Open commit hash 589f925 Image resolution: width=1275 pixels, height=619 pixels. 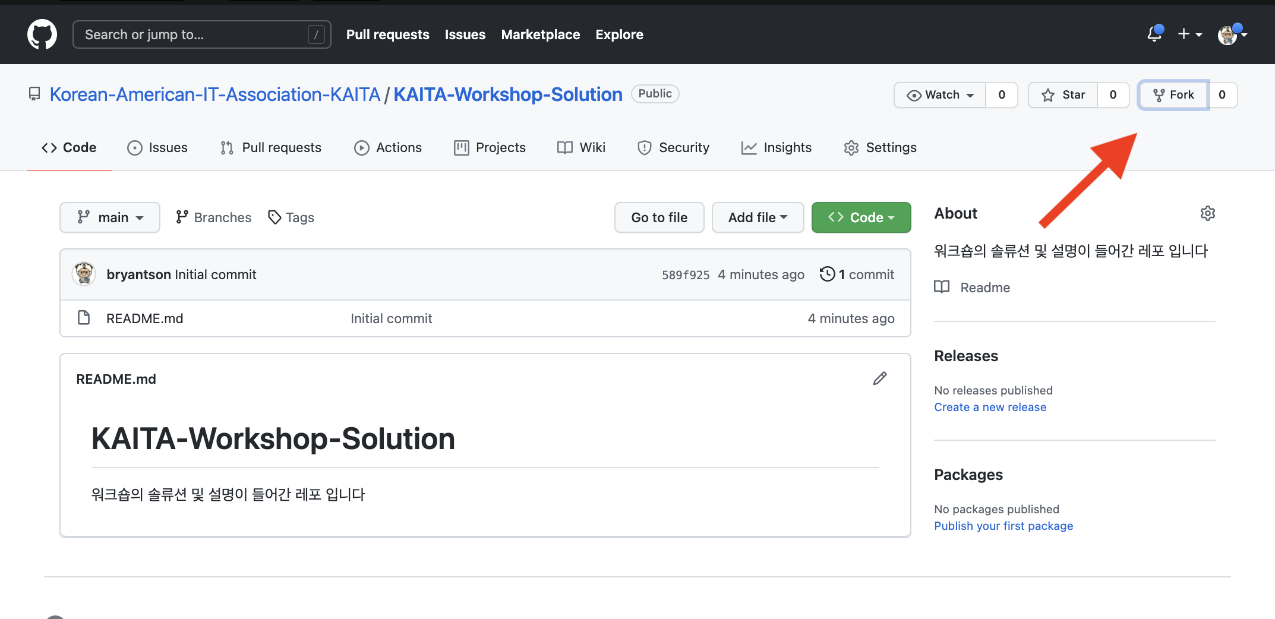[x=686, y=275]
